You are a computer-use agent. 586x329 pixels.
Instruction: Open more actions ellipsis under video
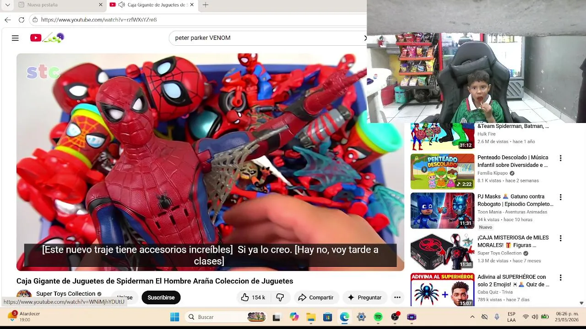point(397,297)
